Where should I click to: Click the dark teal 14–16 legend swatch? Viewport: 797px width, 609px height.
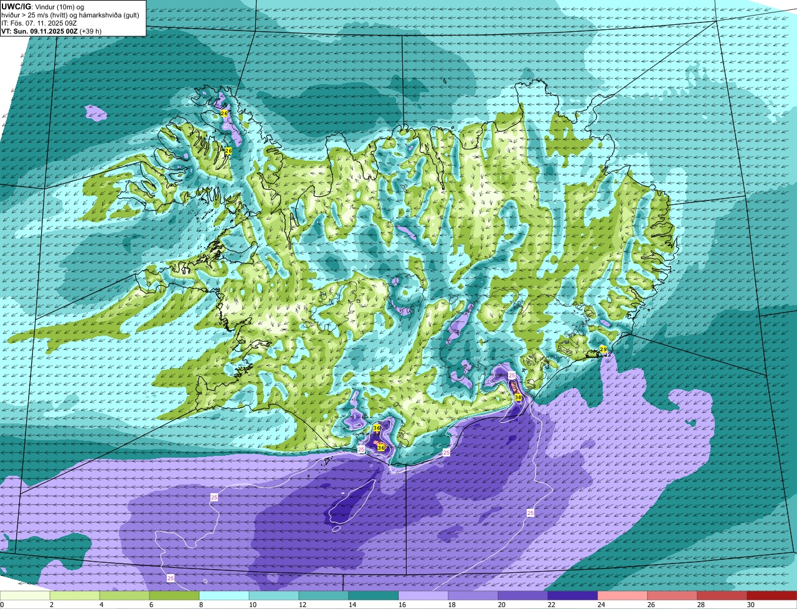tap(374, 595)
